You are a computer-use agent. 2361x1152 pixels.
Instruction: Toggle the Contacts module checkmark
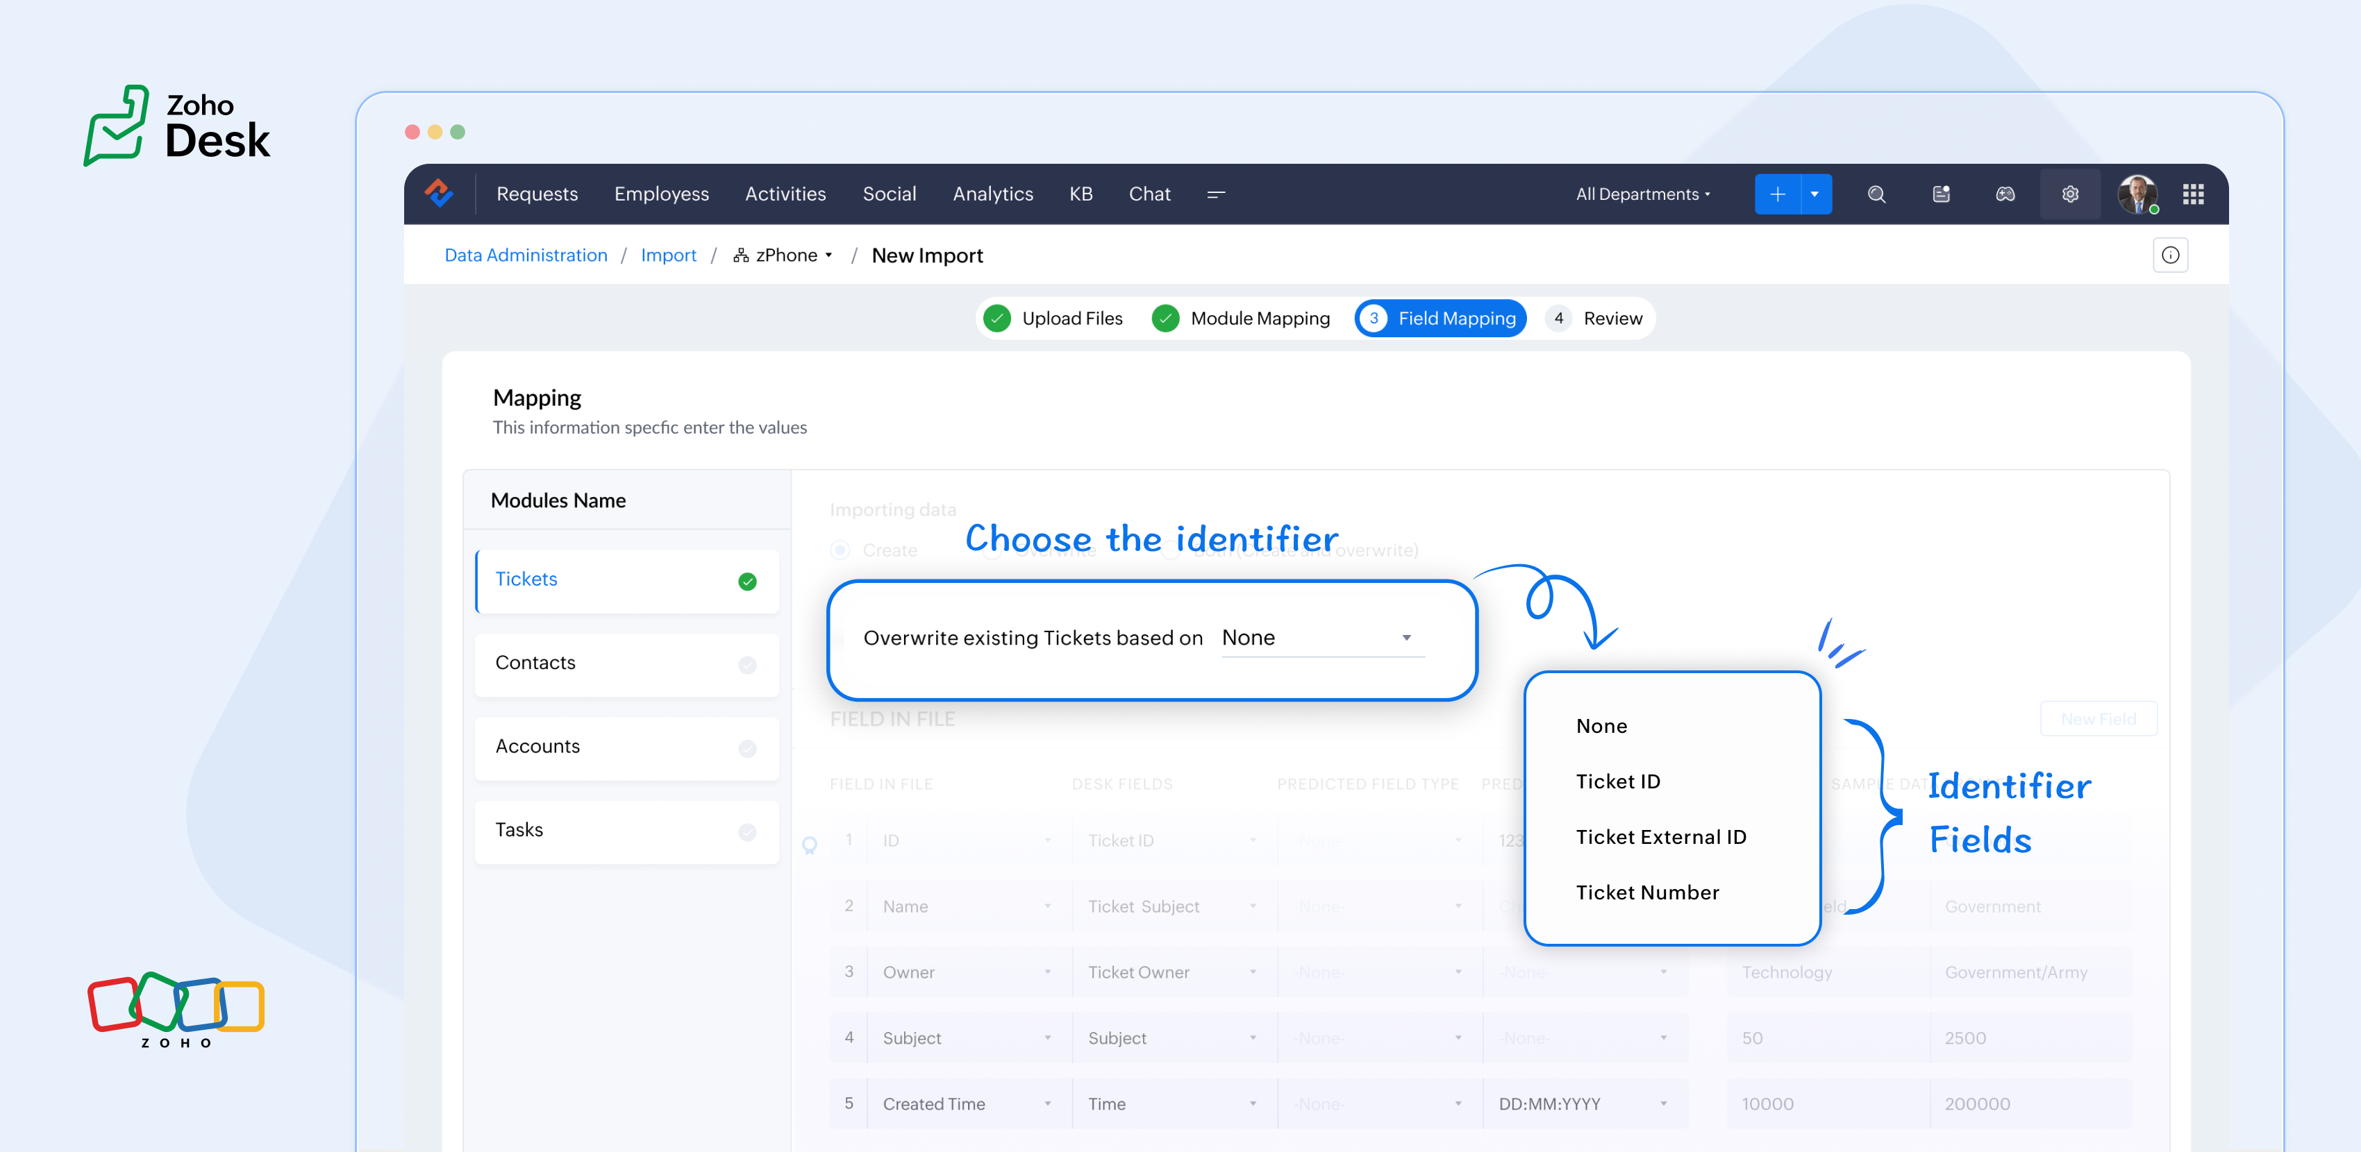coord(747,665)
